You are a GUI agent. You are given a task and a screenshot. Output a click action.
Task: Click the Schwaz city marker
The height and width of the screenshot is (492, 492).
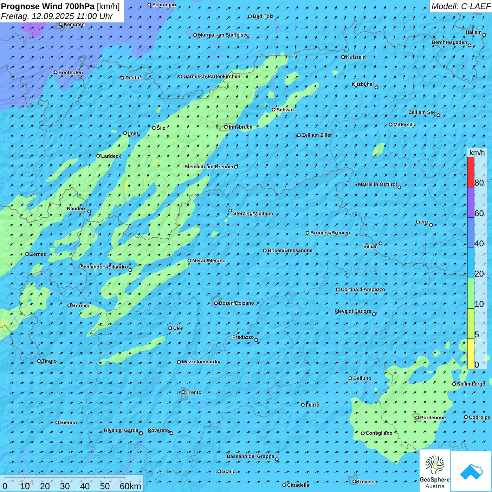tap(273, 110)
